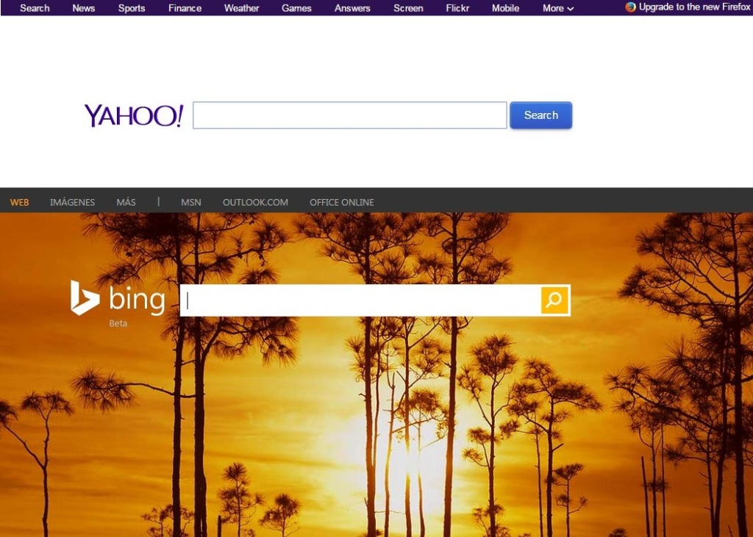Click the Bing magnifier search icon

[554, 300]
